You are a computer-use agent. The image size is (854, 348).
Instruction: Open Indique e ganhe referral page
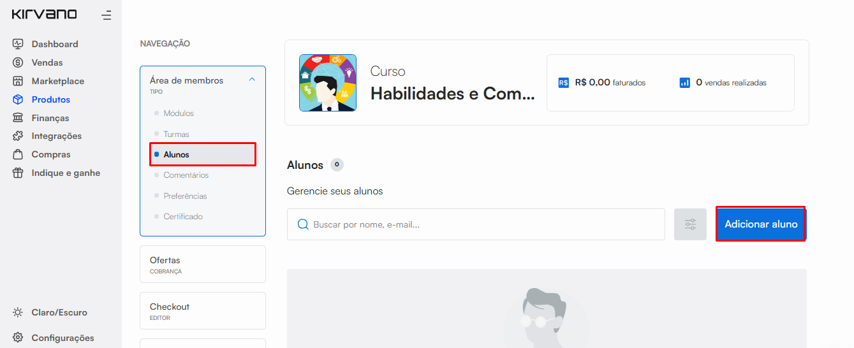65,173
